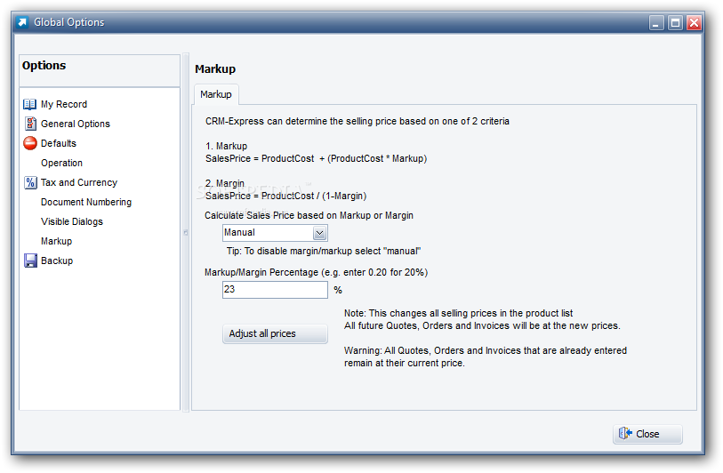Viewport: 723px width, 473px height.
Task: Click the Tax and Currency percent icon
Action: coord(30,182)
